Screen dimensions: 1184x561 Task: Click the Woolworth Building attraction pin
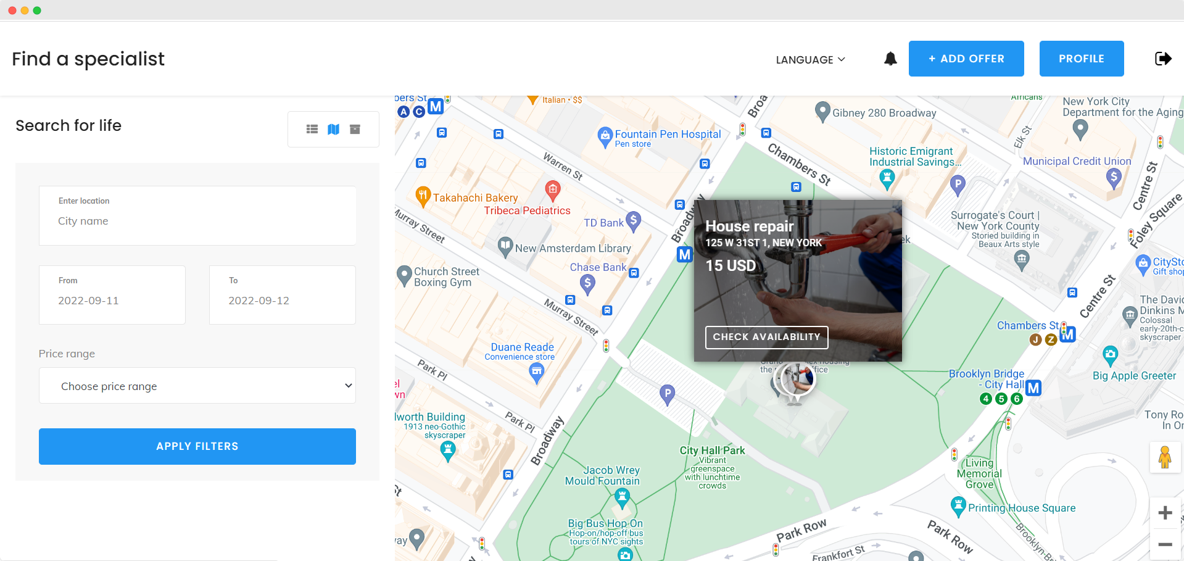(448, 452)
